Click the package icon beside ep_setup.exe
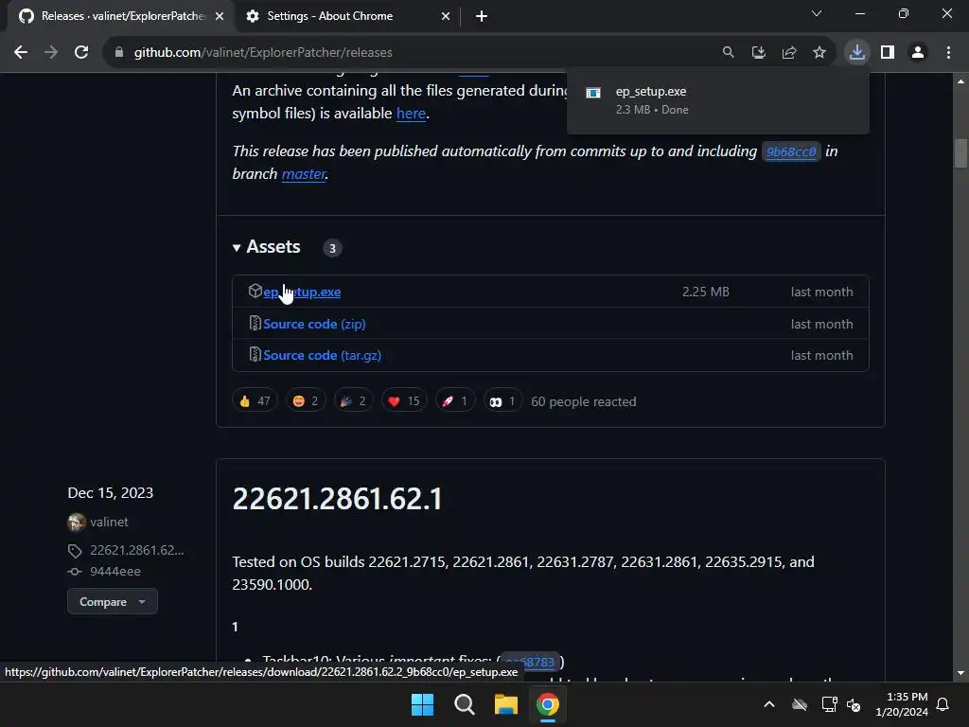969x727 pixels. tap(255, 291)
